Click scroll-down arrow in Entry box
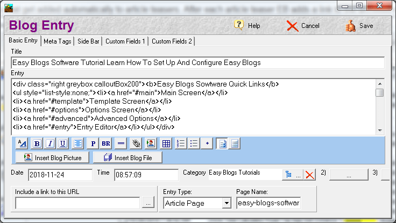The height and width of the screenshot is (223, 396). [380, 131]
